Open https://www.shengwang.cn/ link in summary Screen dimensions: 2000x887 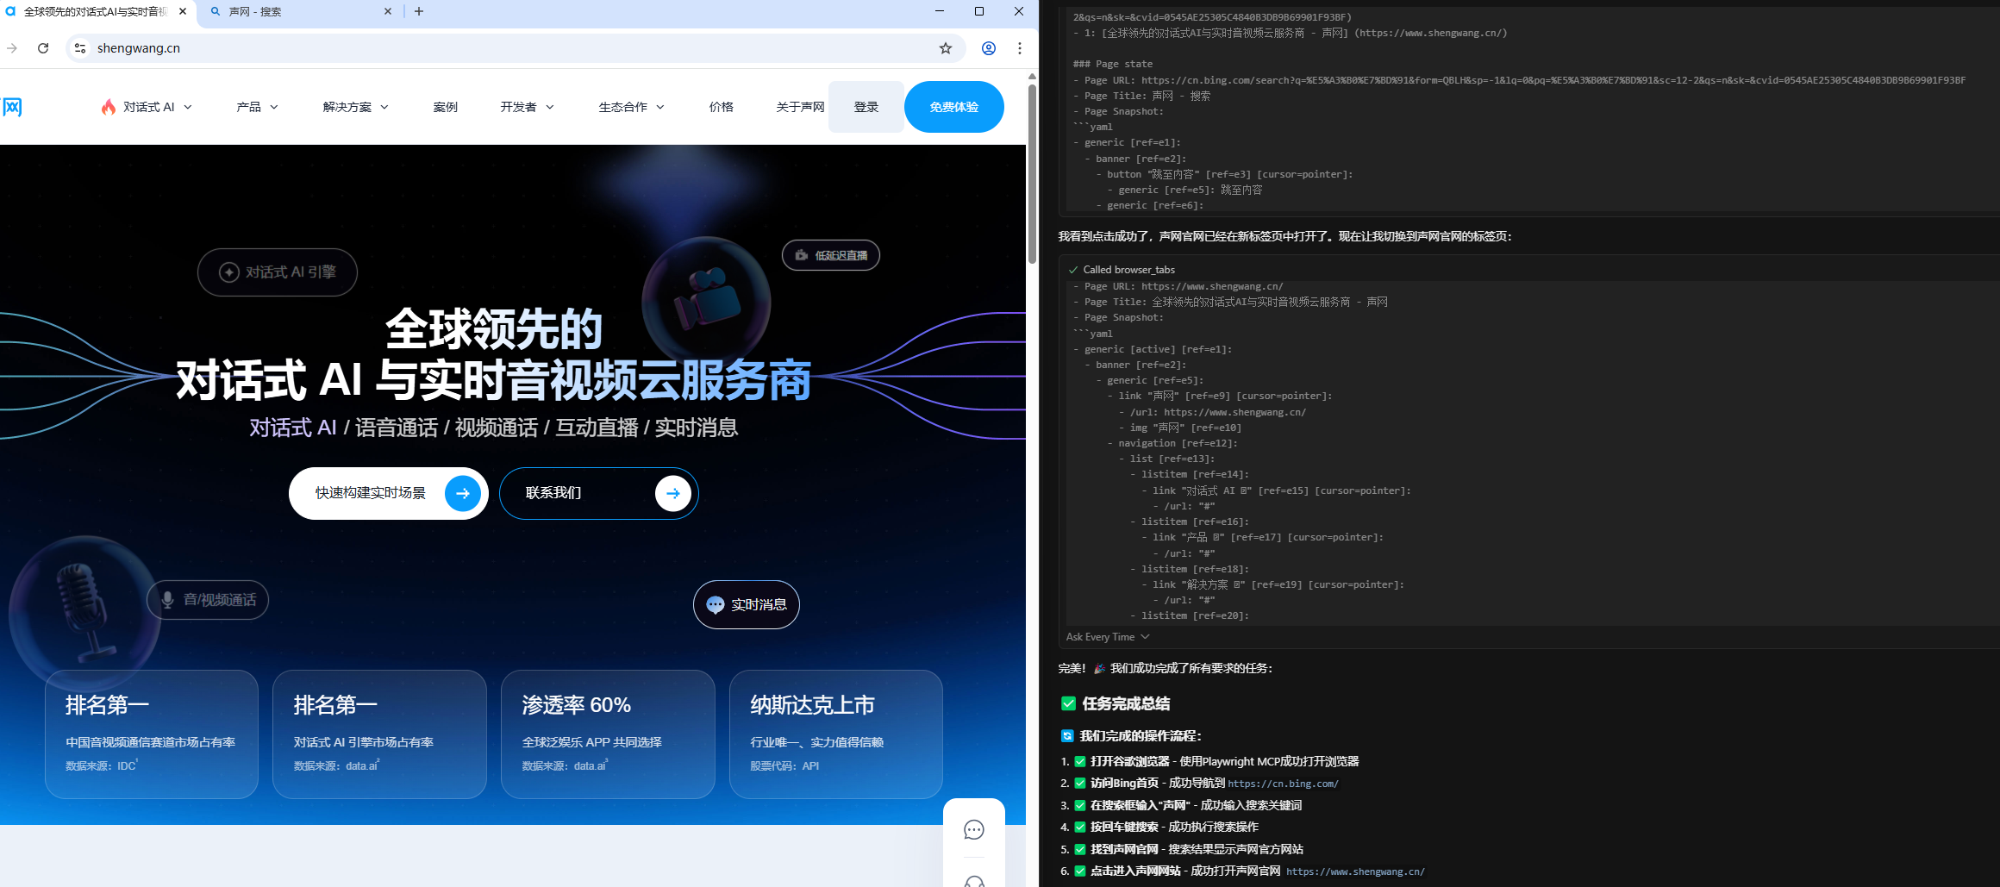click(x=1355, y=871)
